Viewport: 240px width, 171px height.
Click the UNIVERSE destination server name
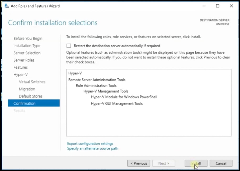223,24
